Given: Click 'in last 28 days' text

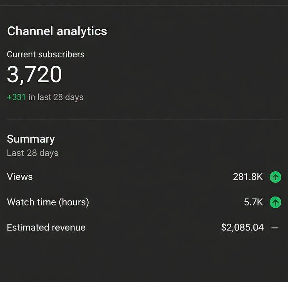Looking at the screenshot, I should click(x=56, y=97).
